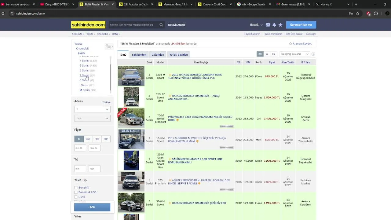
Task: Focus the min TL price field
Action: click(x=80, y=148)
